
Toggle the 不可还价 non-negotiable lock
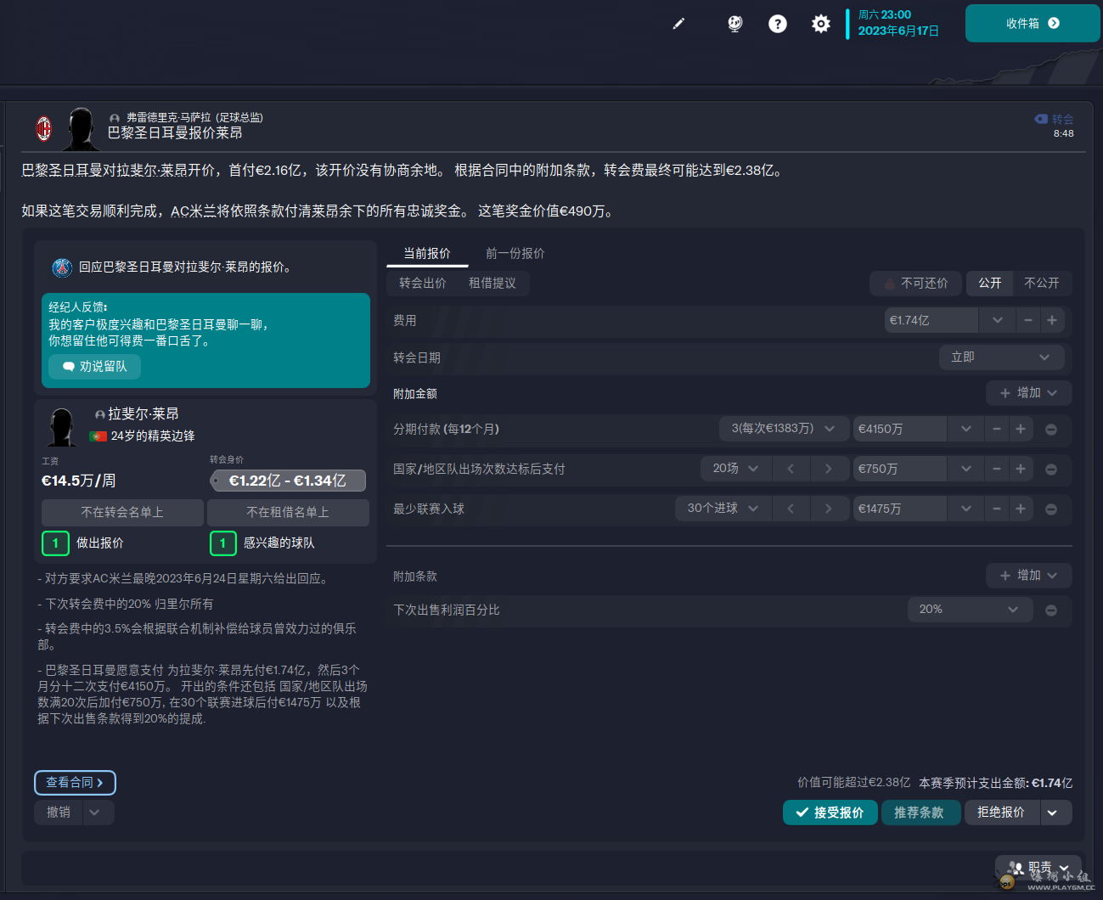pyautogui.click(x=915, y=283)
